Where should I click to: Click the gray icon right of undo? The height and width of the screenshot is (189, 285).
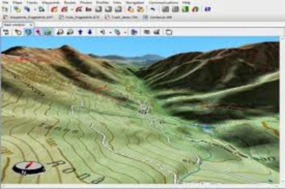coord(165,9)
